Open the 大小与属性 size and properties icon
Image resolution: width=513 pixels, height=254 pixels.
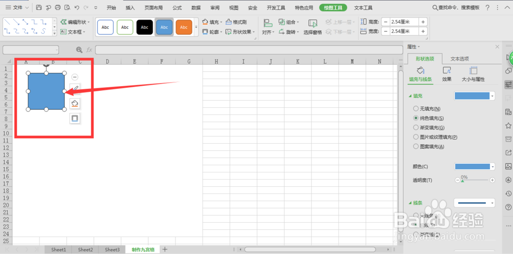[x=473, y=74]
